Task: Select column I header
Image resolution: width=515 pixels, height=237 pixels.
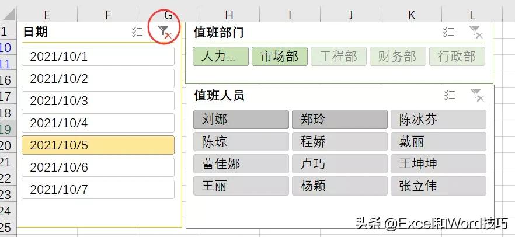Action: pyautogui.click(x=290, y=15)
